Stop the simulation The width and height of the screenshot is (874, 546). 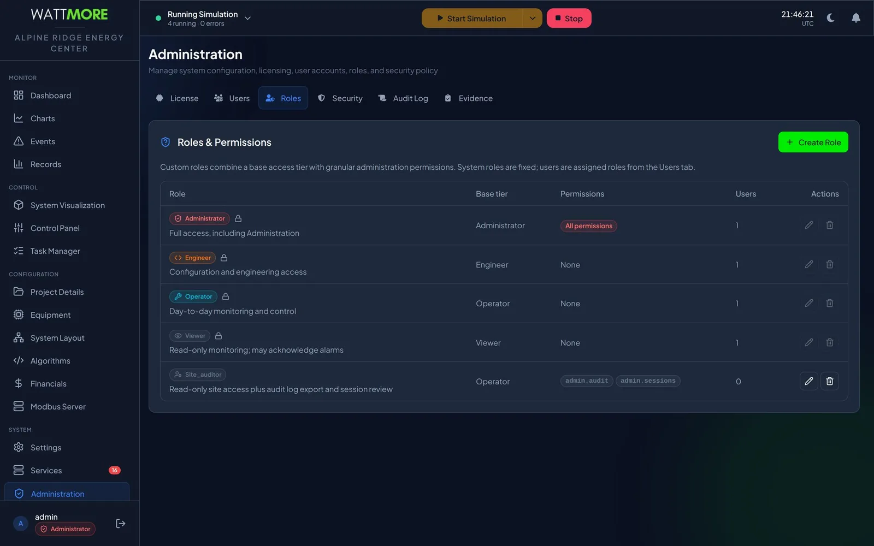(x=569, y=18)
